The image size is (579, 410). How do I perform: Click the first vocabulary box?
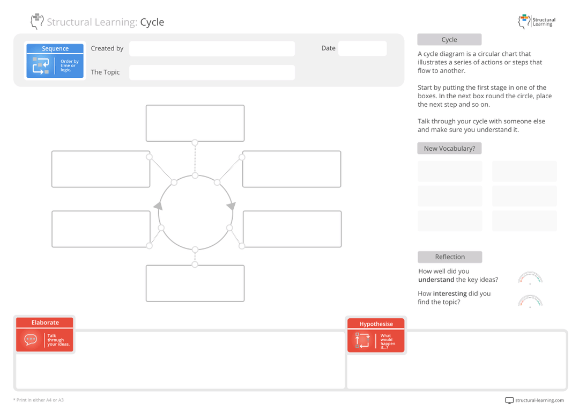click(449, 171)
